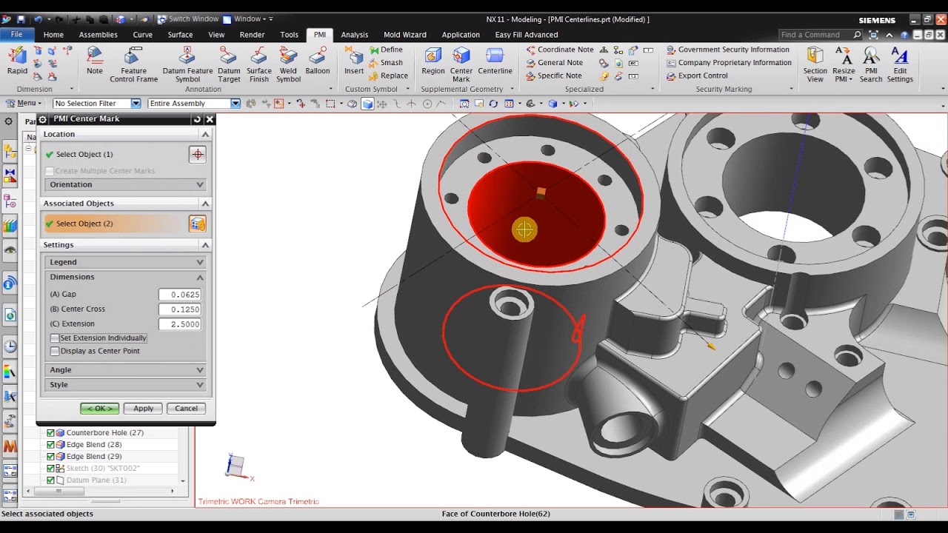Click the OK button
The width and height of the screenshot is (948, 533).
(99, 409)
